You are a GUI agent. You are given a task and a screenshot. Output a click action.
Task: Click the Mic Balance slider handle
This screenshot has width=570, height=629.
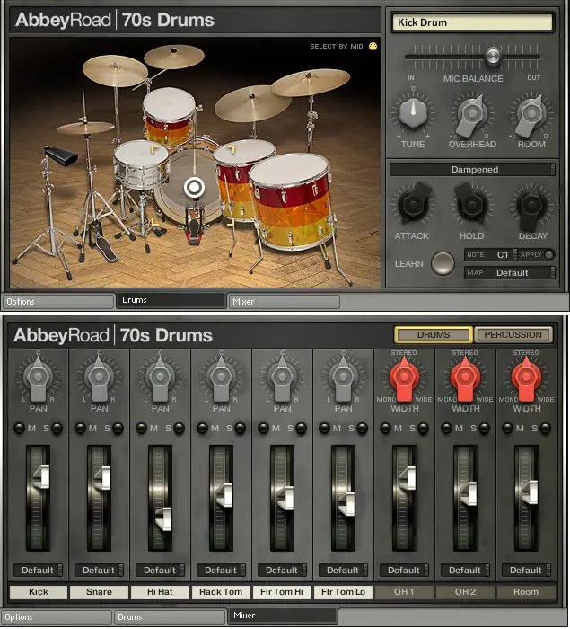[493, 56]
